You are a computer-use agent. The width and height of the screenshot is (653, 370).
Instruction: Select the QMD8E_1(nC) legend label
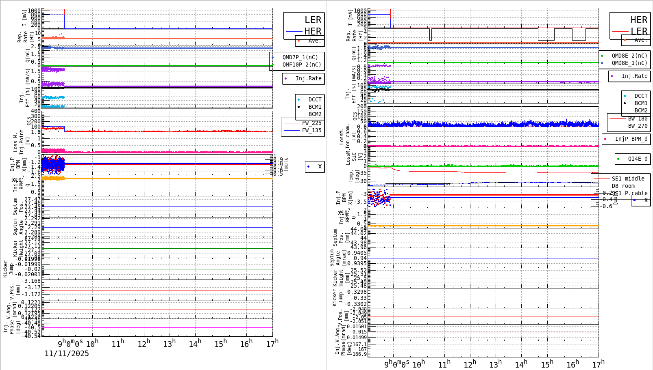coord(629,63)
